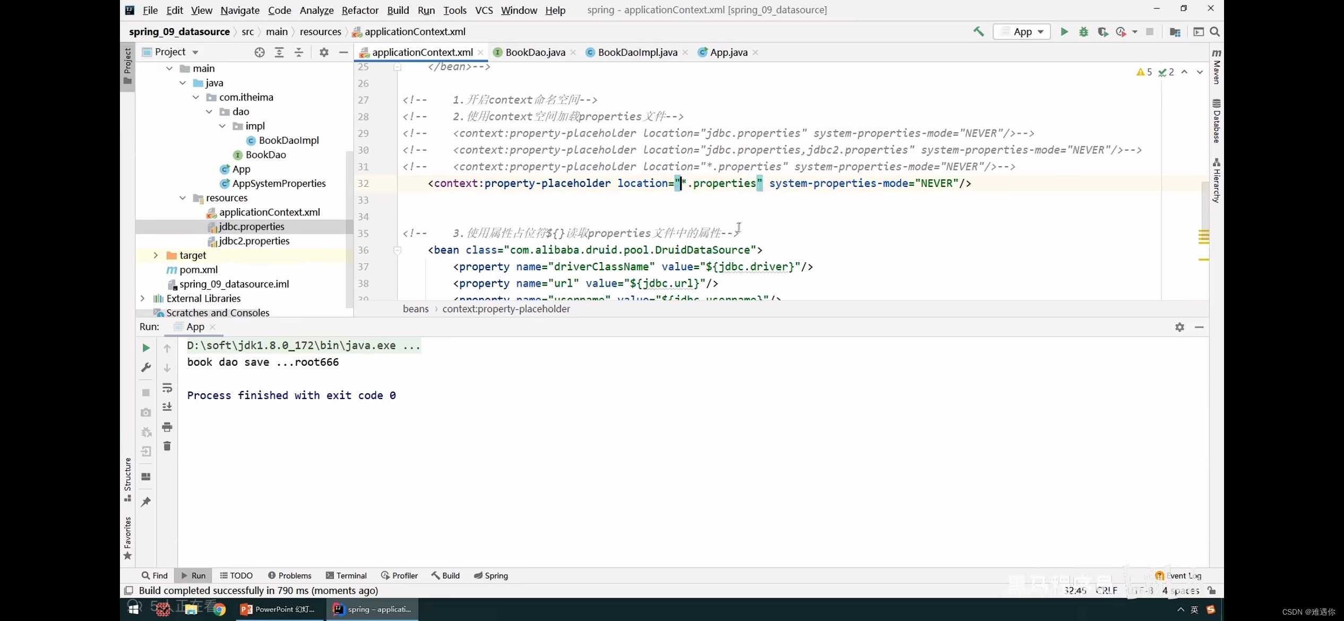Collapse the dao package node
This screenshot has height=621, width=1344.
click(x=209, y=111)
